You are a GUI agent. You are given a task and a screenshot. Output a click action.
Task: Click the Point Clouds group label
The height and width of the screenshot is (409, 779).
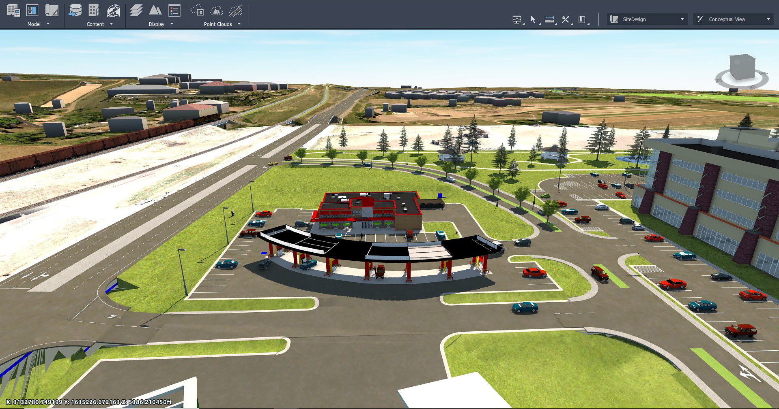(217, 24)
